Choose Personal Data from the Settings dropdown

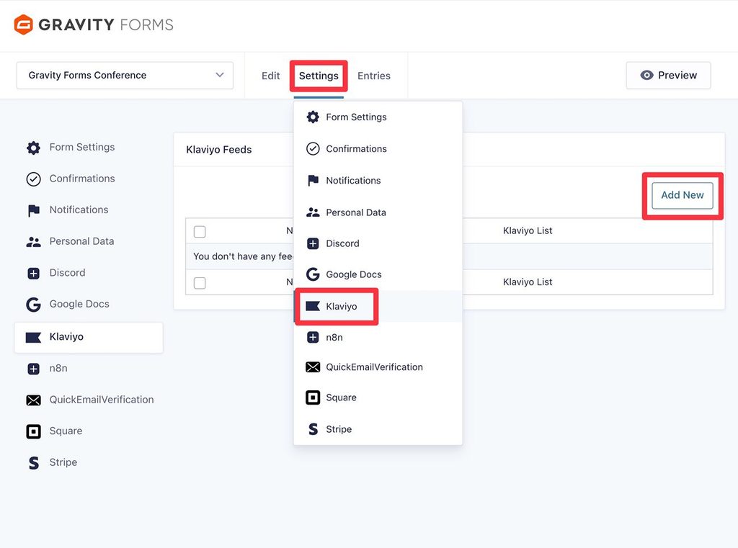pos(378,212)
